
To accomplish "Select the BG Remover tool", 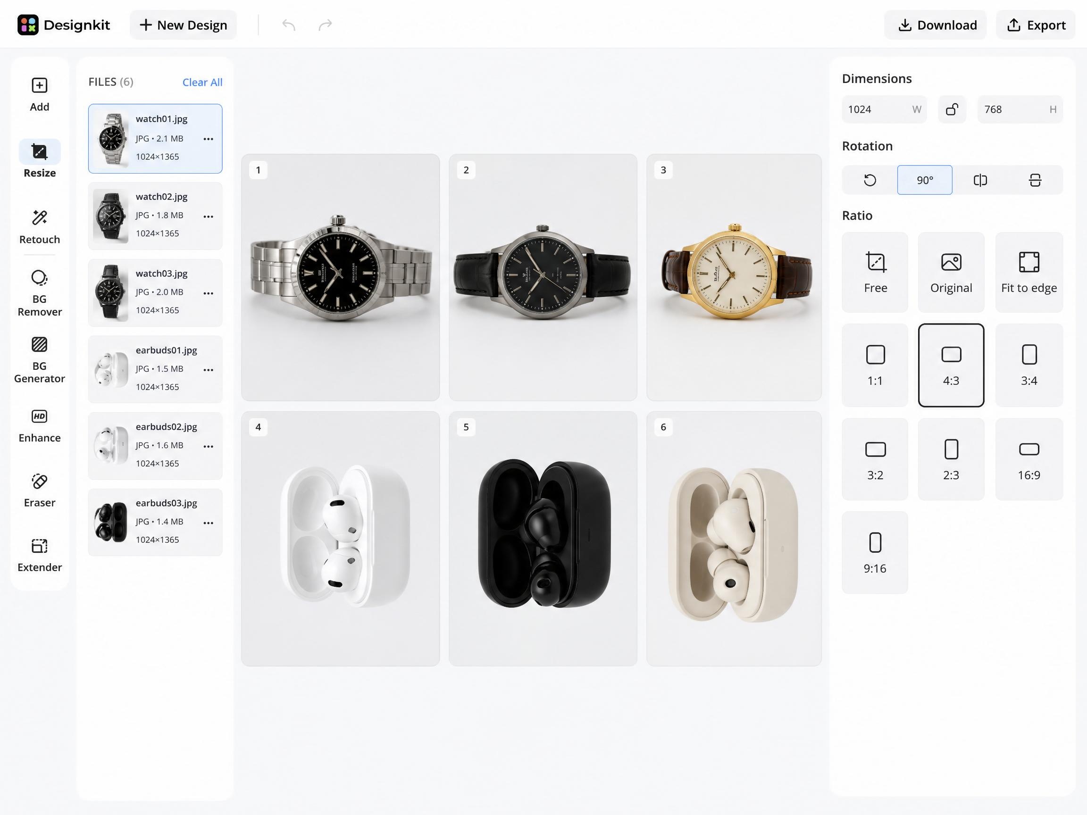I will 39,293.
